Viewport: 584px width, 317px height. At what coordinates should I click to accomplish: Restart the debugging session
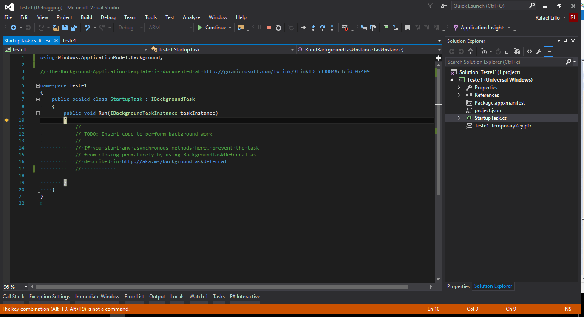tap(278, 28)
